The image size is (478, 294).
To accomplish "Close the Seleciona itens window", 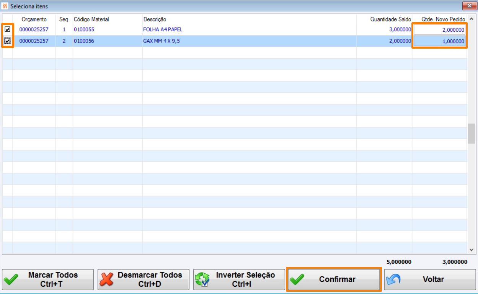I will coord(469,6).
